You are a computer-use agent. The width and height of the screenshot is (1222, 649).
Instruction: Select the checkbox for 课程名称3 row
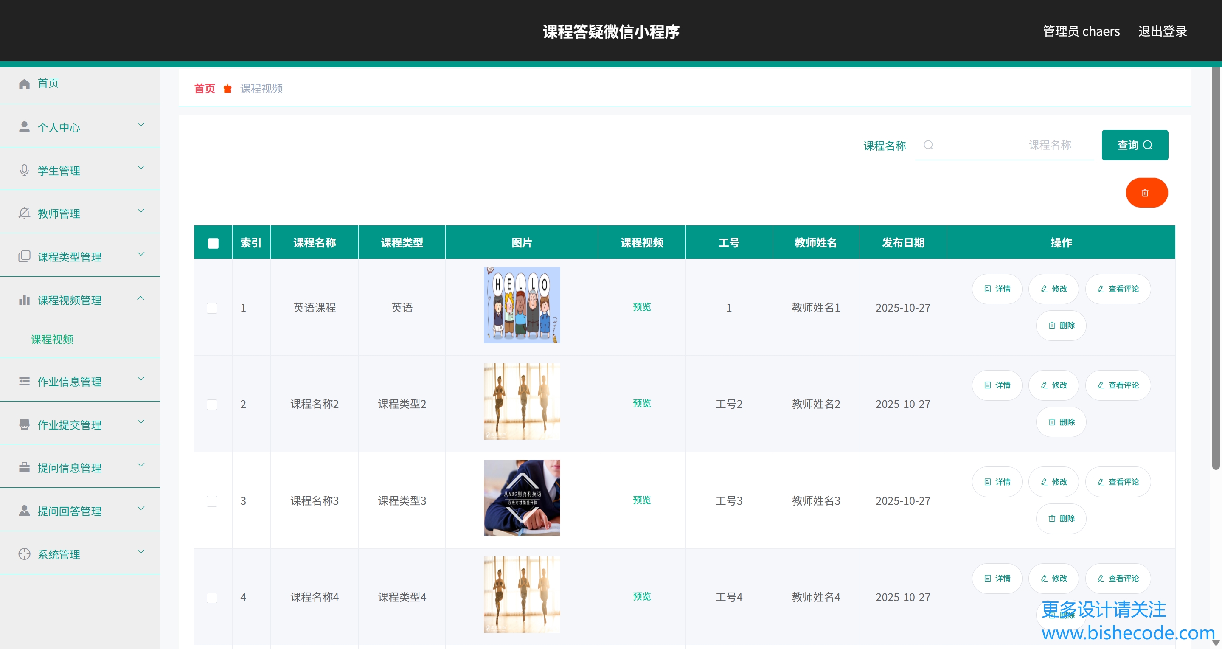tap(212, 501)
